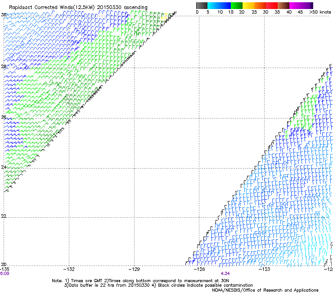Click the purple time stamp '6:09'
333x293 pixels.
(x=4, y=274)
